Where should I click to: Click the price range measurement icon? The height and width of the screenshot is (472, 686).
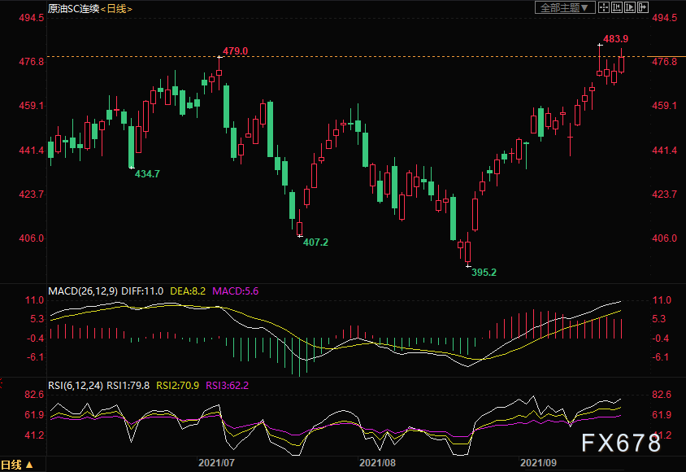click(x=617, y=7)
